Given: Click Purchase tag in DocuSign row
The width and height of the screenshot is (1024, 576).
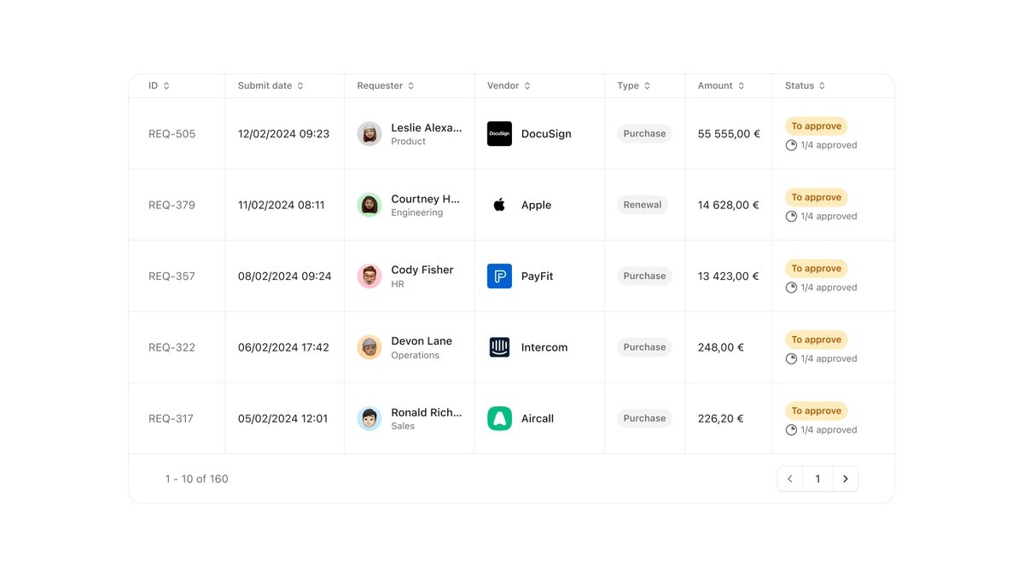Looking at the screenshot, I should click(644, 134).
